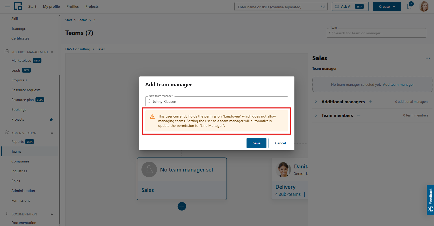Open the Create dropdown button
434x226 pixels.
tap(387, 6)
